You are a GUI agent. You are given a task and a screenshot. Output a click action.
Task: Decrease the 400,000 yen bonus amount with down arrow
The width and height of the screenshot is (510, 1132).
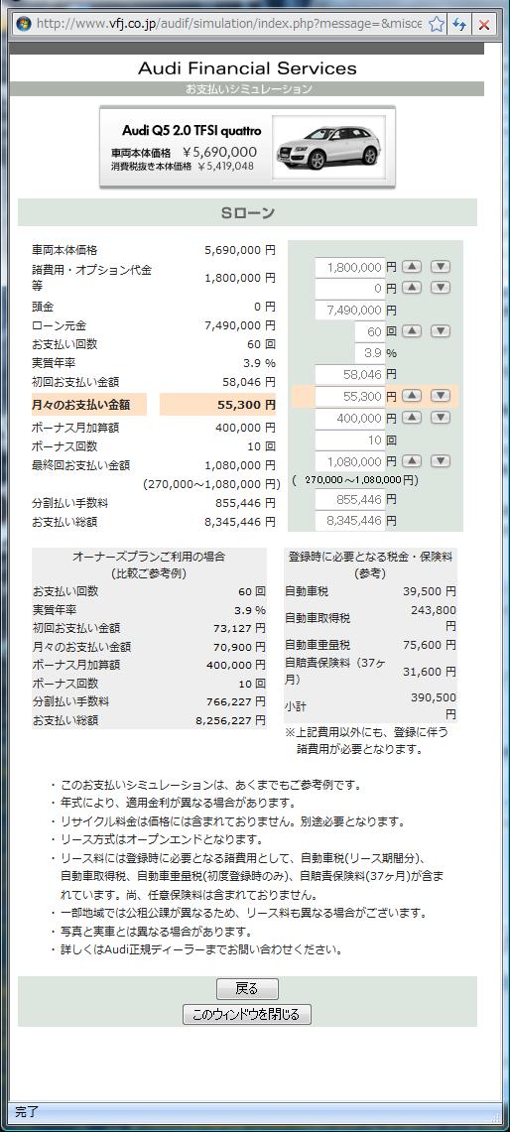(x=440, y=418)
